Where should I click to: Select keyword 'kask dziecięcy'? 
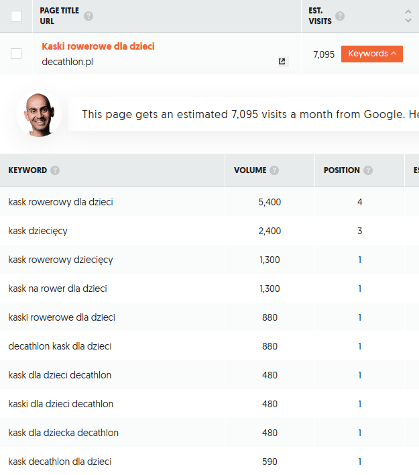[x=38, y=231]
